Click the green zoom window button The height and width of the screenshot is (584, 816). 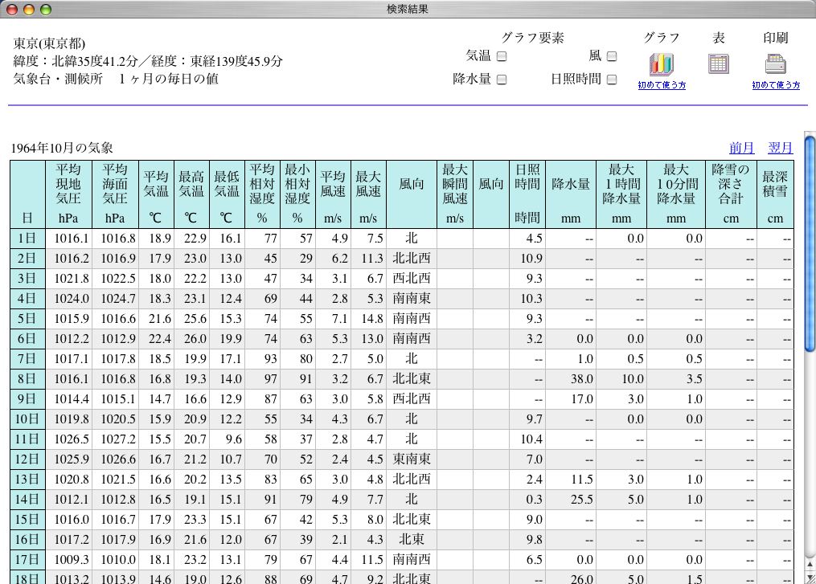pyautogui.click(x=46, y=10)
